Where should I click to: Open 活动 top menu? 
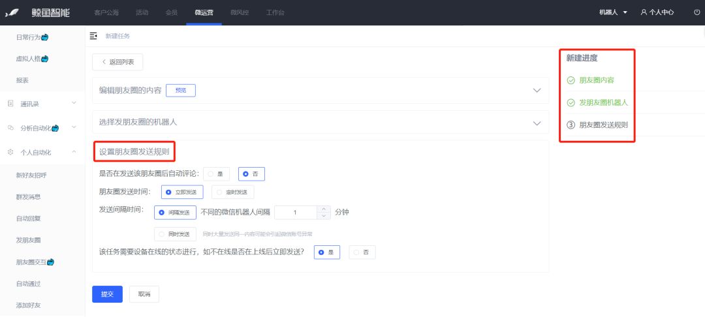[142, 12]
